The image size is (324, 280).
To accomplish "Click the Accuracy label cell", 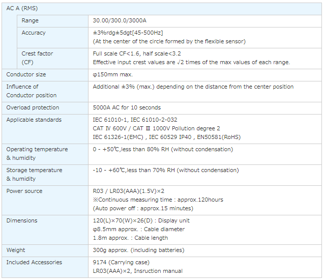I will click(x=34, y=33).
